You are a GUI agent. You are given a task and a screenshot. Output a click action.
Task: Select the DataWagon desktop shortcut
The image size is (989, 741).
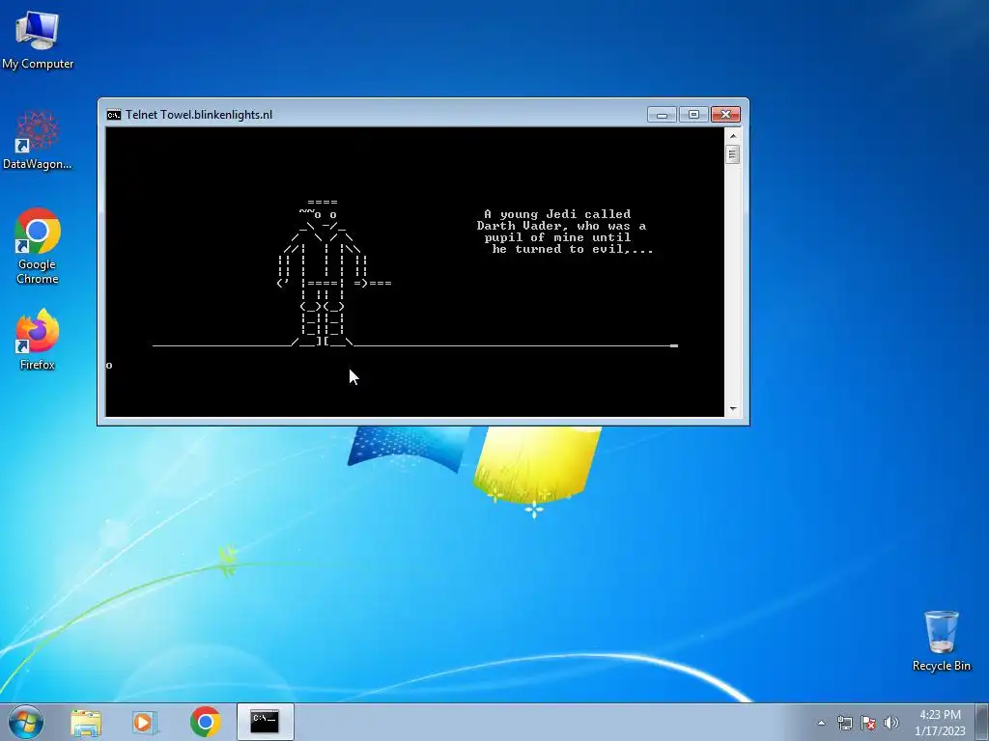(x=38, y=140)
